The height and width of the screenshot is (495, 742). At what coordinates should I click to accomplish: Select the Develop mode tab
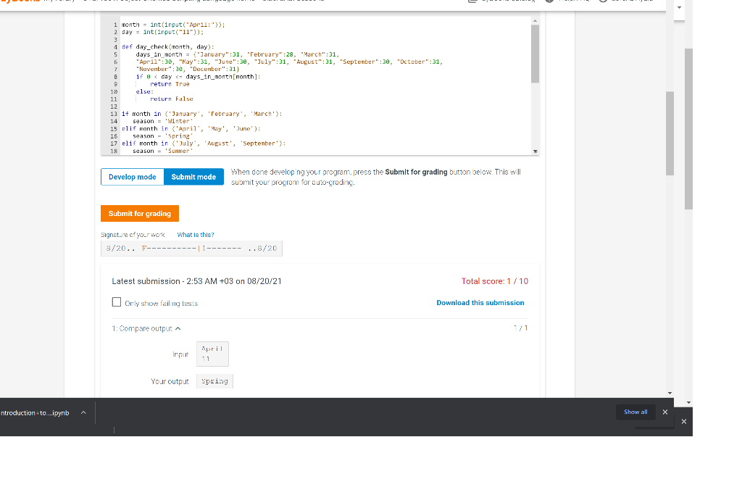132,176
